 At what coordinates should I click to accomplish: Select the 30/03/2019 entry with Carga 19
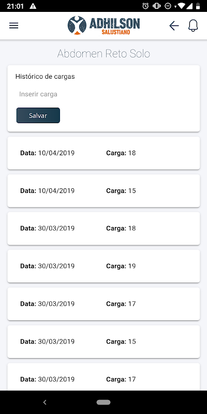pyautogui.click(x=103, y=266)
